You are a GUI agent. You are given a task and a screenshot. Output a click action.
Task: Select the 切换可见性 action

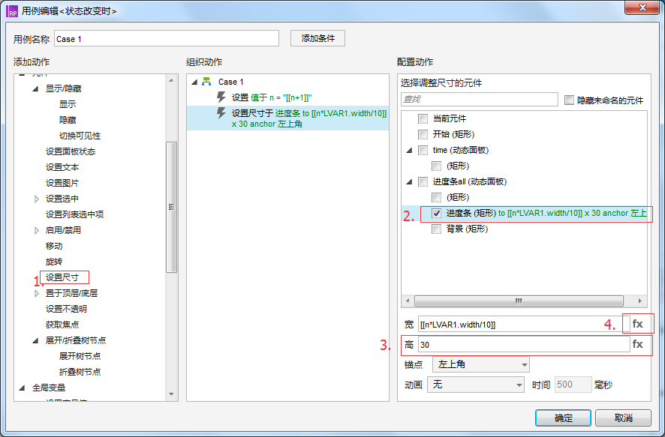click(x=80, y=136)
